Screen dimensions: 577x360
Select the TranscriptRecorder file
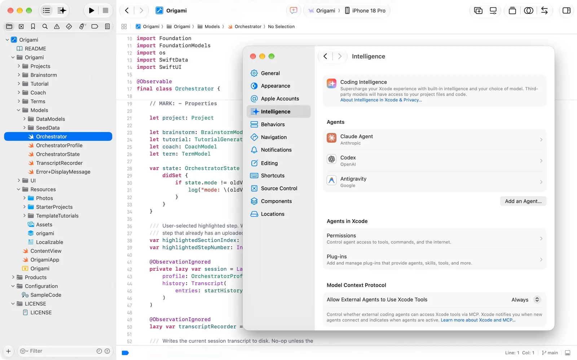pos(59,163)
